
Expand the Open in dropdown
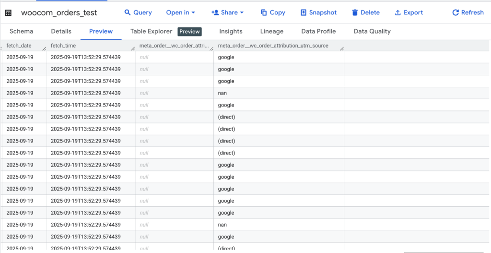[180, 12]
